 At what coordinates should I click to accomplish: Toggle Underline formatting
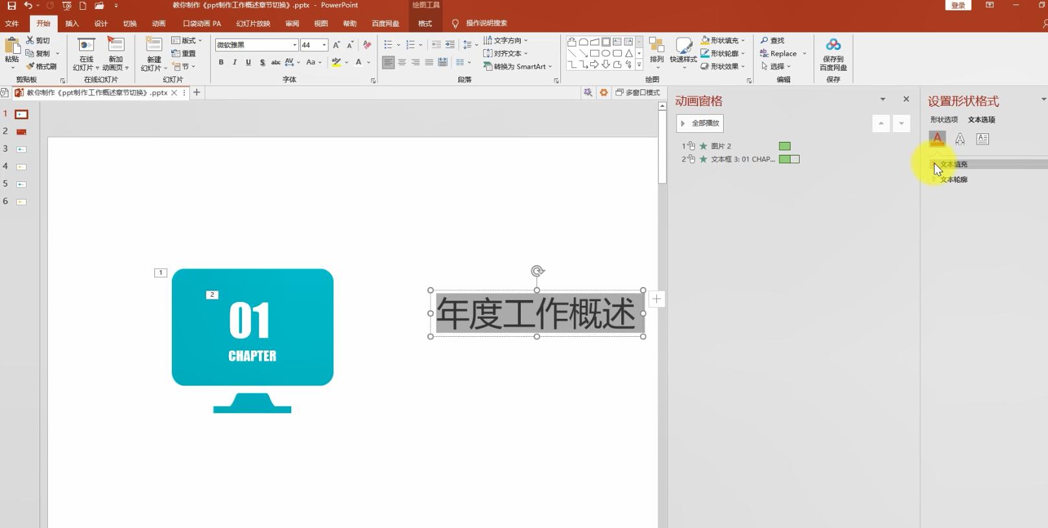point(248,63)
